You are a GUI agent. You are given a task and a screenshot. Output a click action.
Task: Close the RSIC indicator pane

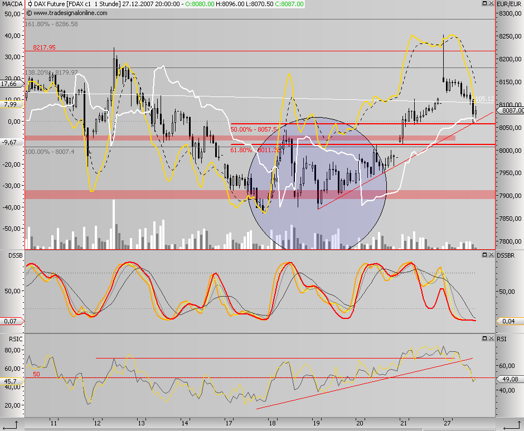click(491, 338)
